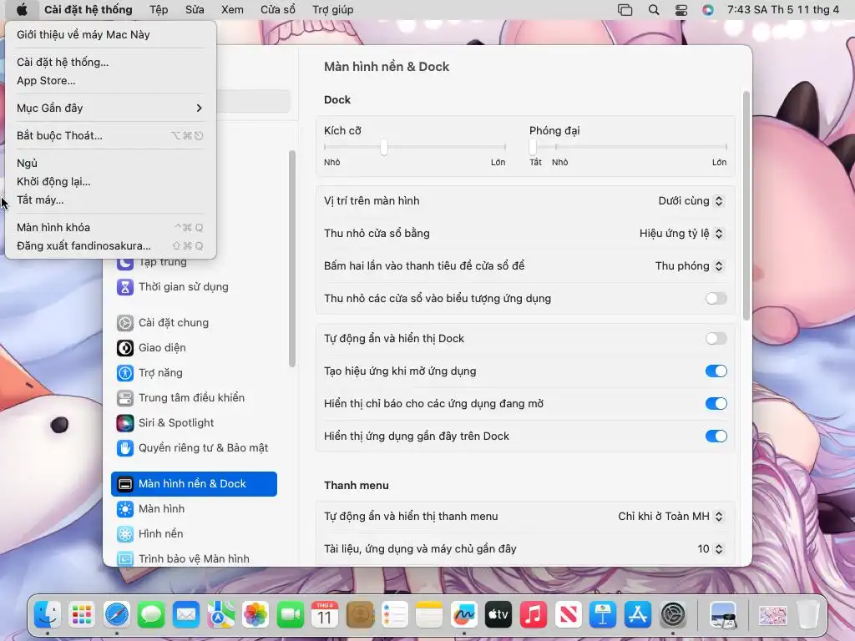Open App Store icon in Dock
This screenshot has height=641, width=855.
pos(637,615)
